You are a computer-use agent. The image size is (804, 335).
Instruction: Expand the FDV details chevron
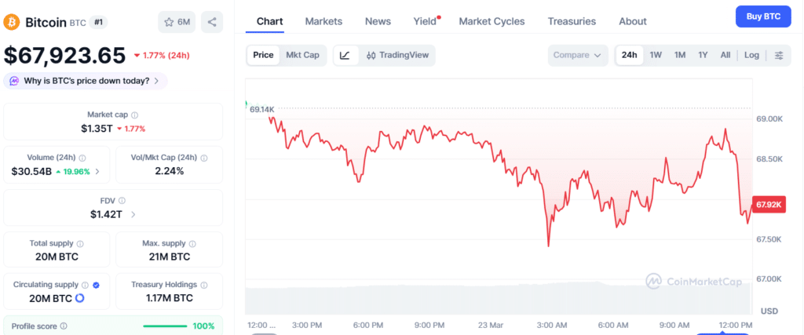tap(133, 213)
